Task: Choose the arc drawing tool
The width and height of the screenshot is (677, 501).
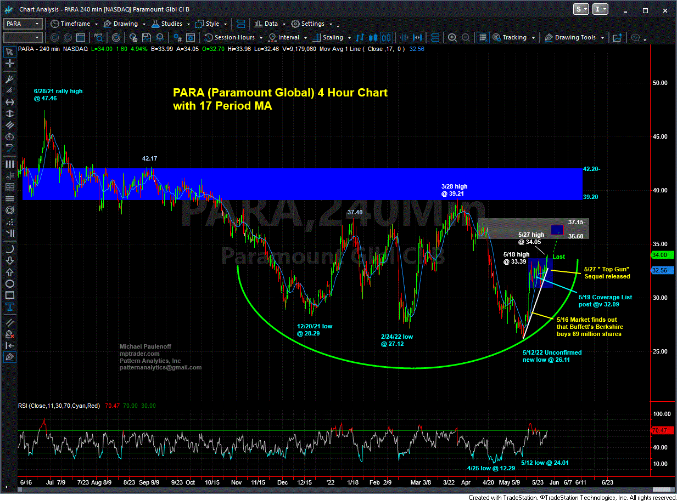Action: coord(9,248)
